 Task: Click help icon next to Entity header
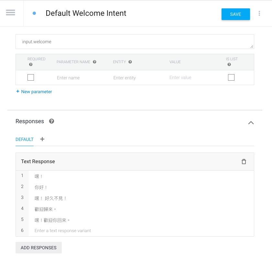tap(130, 62)
